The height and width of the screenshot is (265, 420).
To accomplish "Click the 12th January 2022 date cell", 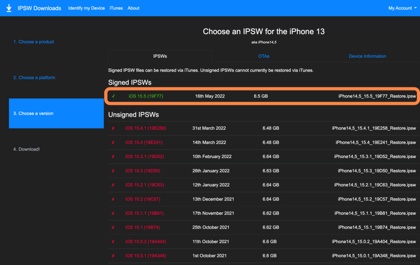I will tap(211, 185).
